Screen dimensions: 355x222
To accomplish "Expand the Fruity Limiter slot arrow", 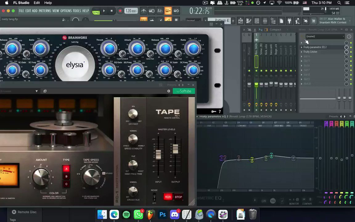I will point(302,52).
